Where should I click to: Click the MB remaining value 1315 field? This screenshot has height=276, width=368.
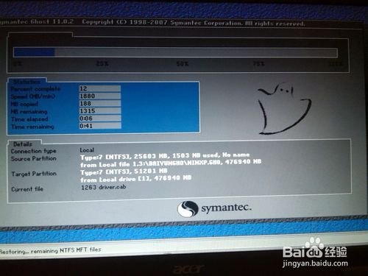[x=100, y=111]
